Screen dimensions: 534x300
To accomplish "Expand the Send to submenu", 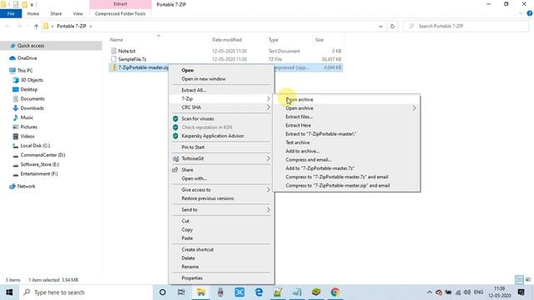I will tap(268, 210).
